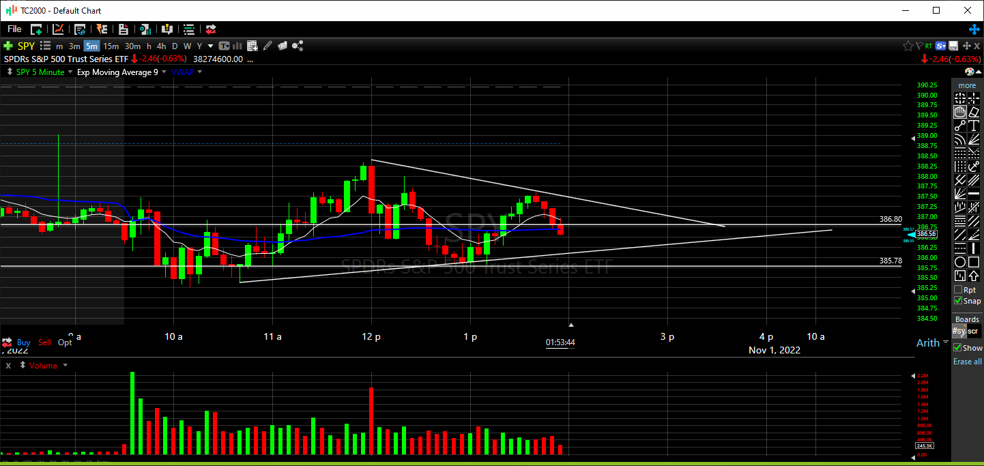
Task: Click the 01:53:44 countdown timer
Action: point(560,343)
